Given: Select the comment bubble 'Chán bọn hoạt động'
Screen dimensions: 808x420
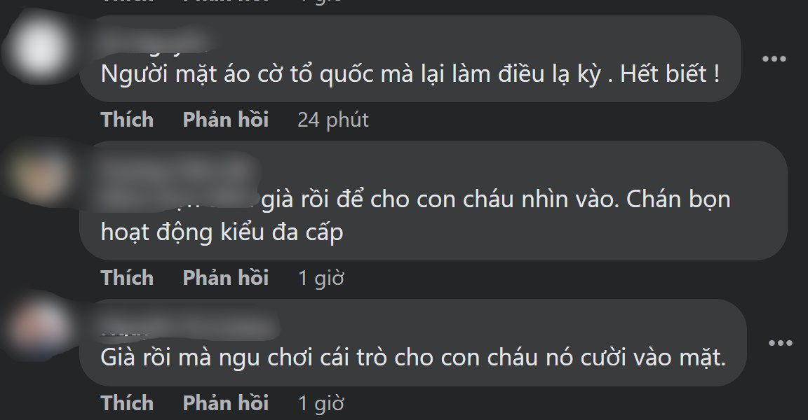Looking at the screenshot, I should [x=433, y=200].
